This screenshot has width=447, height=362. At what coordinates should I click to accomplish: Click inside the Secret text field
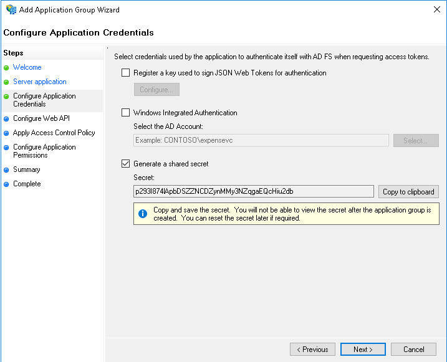(254, 191)
